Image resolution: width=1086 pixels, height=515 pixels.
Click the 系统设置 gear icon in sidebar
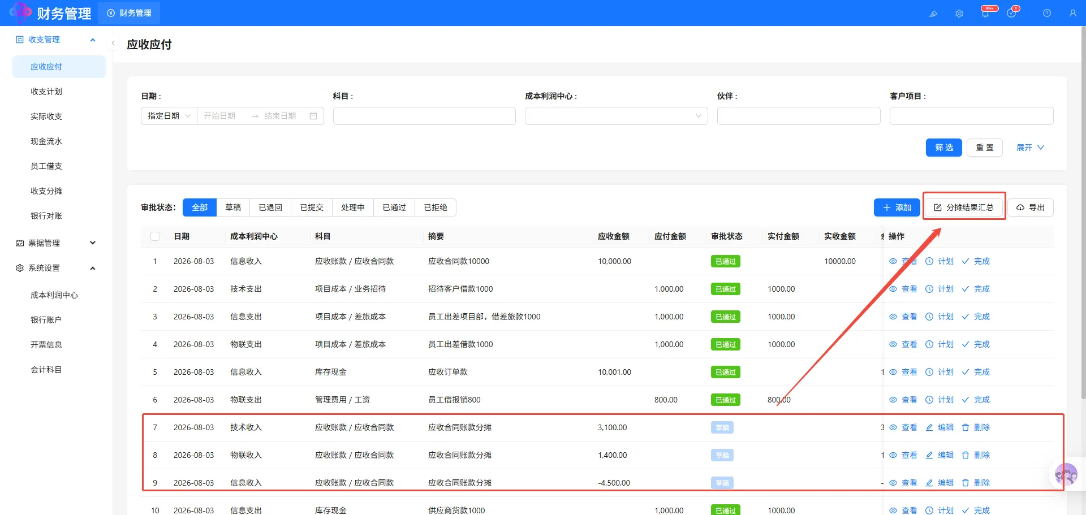(20, 268)
